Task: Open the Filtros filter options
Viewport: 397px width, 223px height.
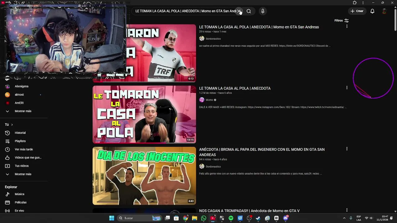Action: (341, 20)
